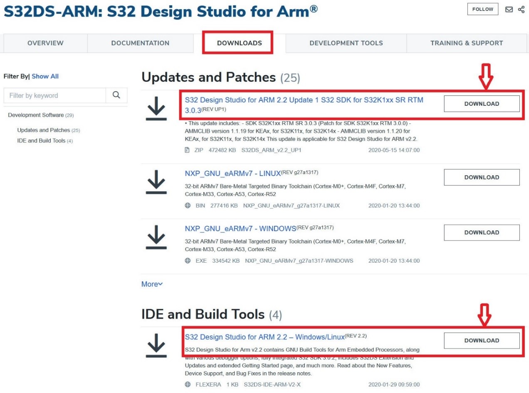This screenshot has height=393, width=529.
Task: Click the Show All filter link
Action: tap(45, 76)
